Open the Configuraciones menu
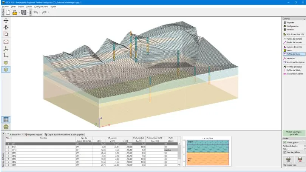This screenshot has height=172, width=306. coord(41,7)
